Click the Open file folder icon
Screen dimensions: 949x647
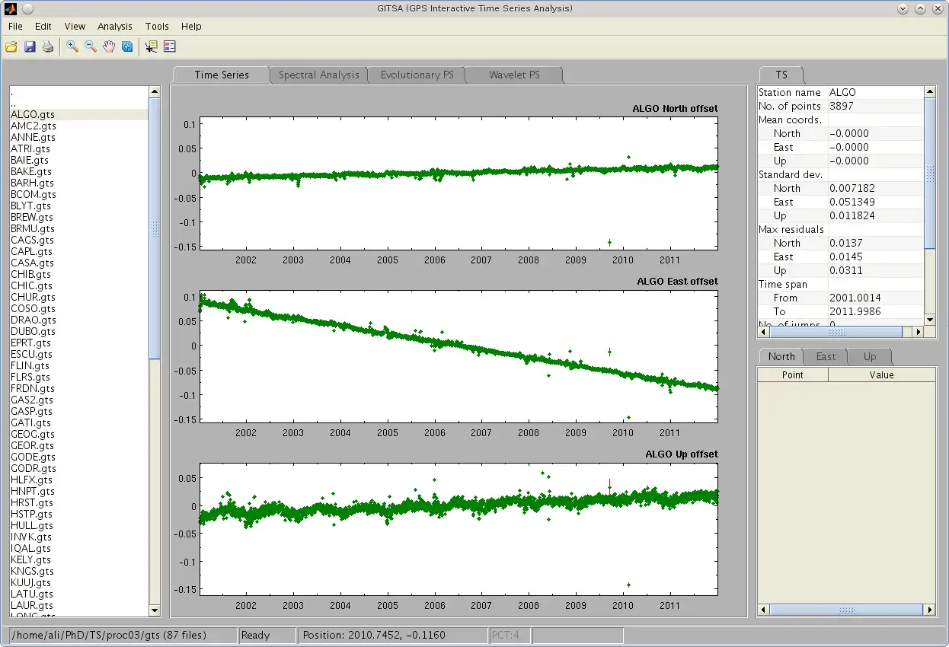[11, 47]
